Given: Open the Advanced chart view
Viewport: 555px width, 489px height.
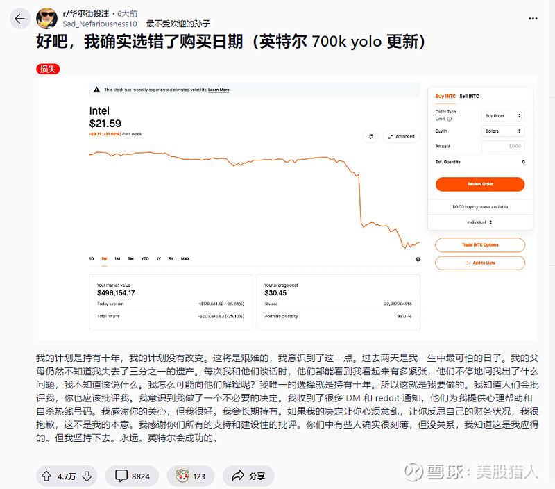Looking at the screenshot, I should (402, 136).
